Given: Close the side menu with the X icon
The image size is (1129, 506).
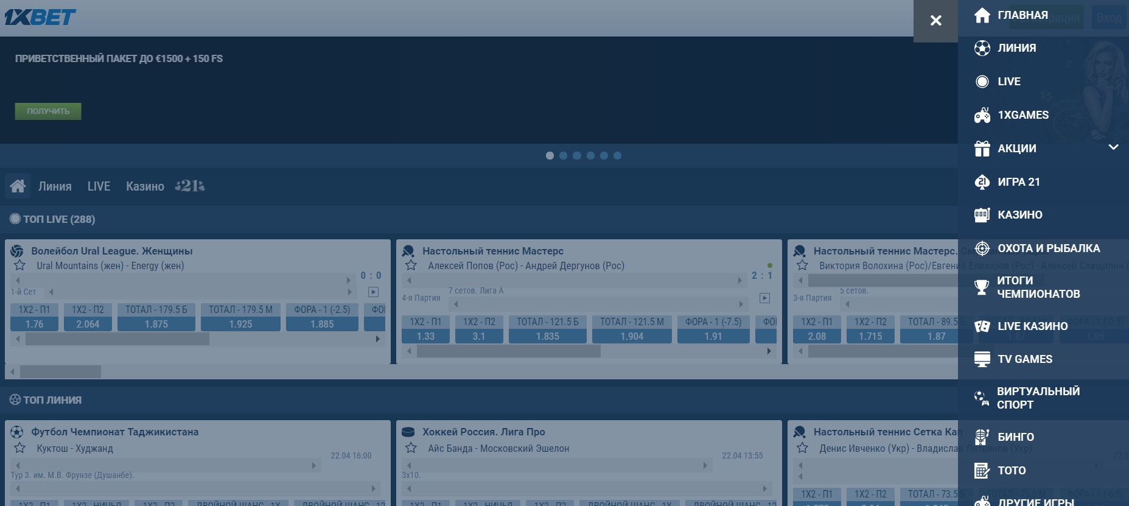Looking at the screenshot, I should (935, 21).
